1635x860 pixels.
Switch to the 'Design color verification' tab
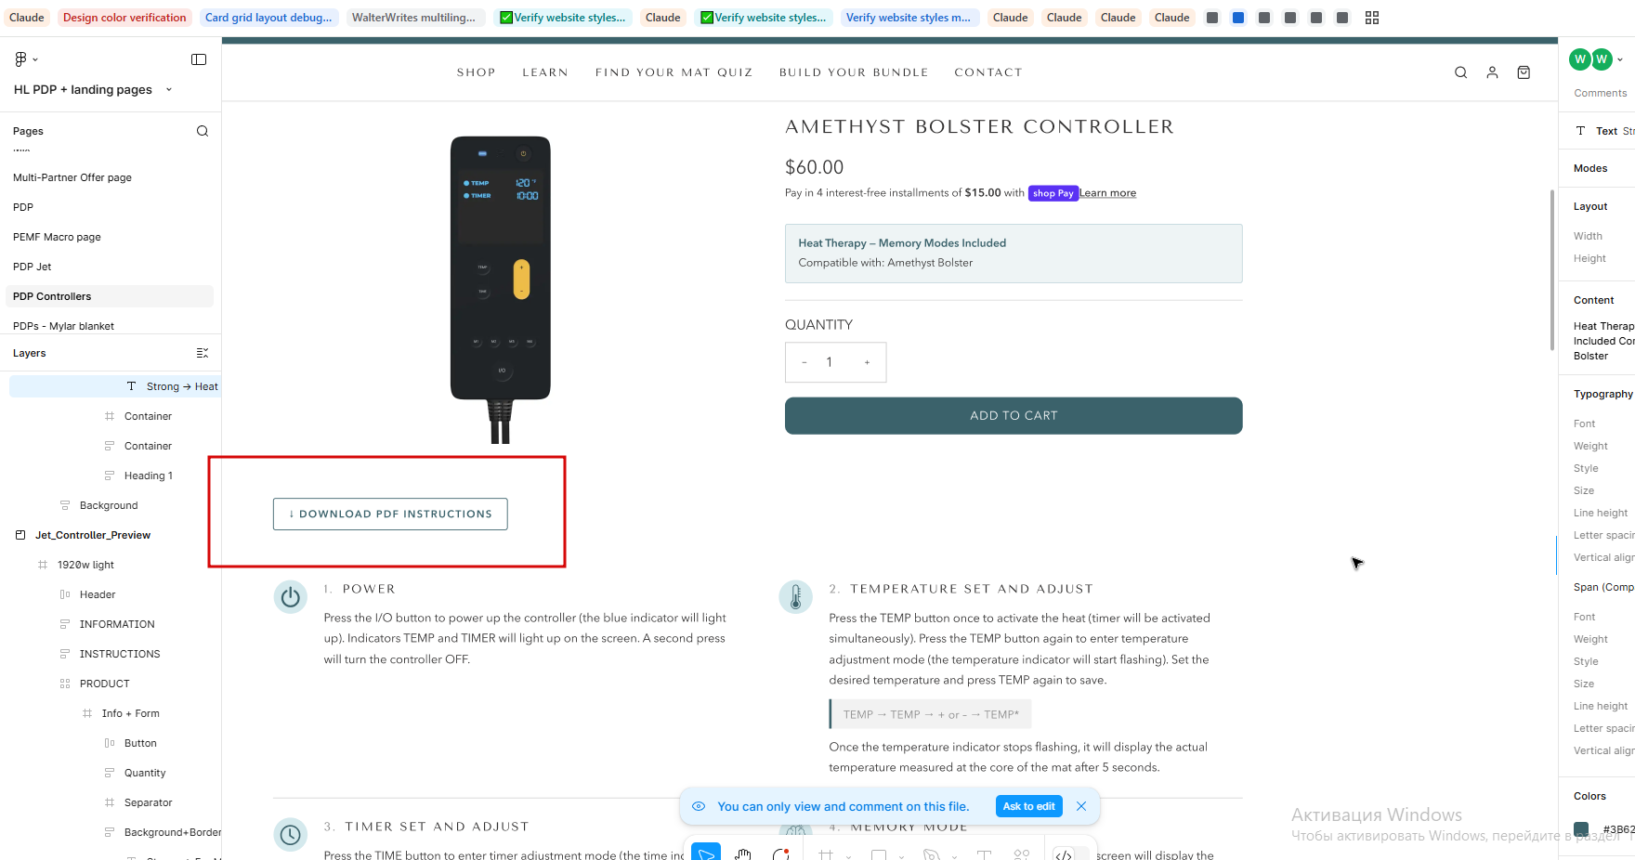(x=124, y=18)
